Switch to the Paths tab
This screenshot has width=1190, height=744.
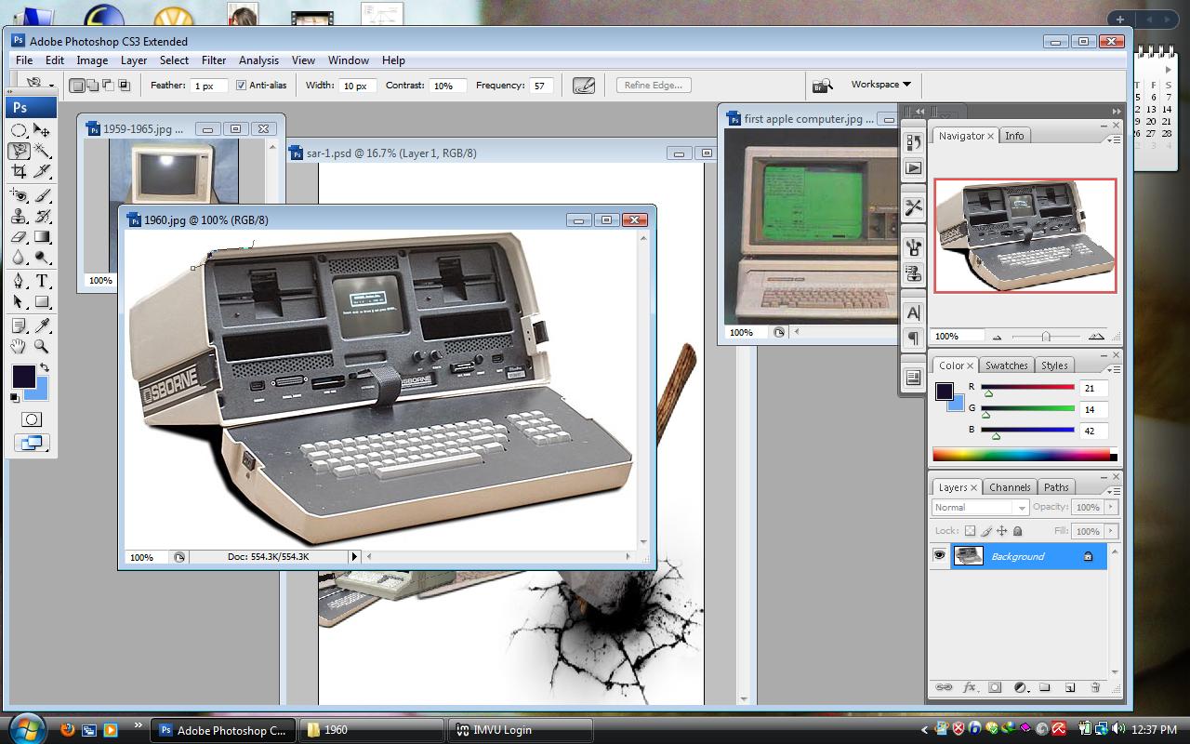pyautogui.click(x=1056, y=487)
